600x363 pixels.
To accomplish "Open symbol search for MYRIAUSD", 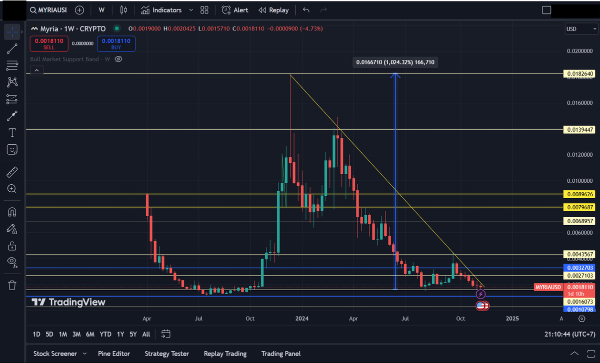I will tap(49, 10).
